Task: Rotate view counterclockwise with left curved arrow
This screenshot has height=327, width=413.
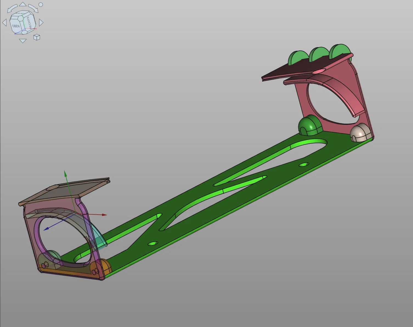Action: tap(12, 8)
